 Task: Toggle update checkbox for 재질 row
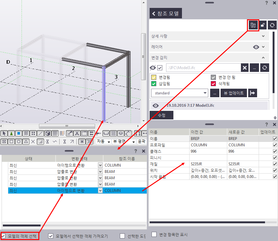[x=275, y=164]
